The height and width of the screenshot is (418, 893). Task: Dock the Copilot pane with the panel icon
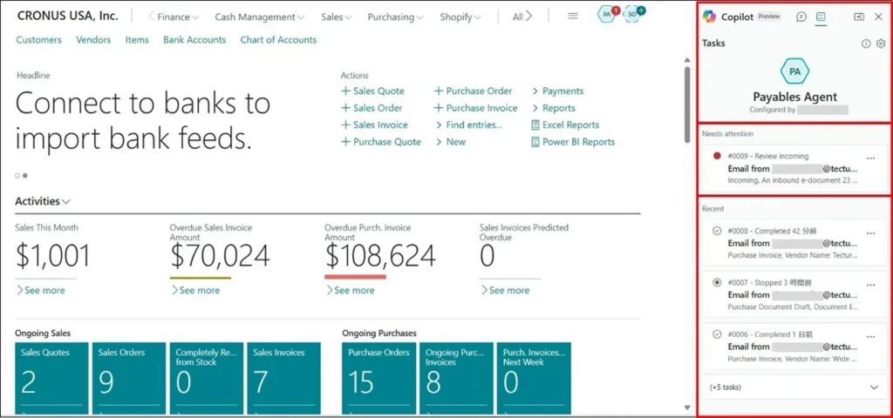tap(859, 17)
